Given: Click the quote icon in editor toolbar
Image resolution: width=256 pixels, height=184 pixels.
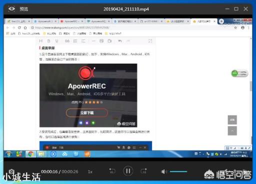Looking at the screenshot, I should click(67, 41).
